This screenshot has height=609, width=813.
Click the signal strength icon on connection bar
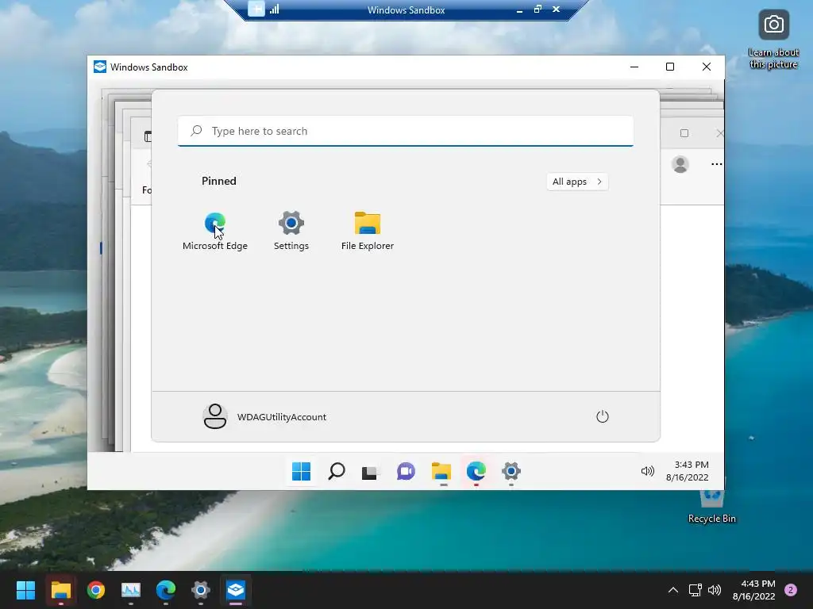[274, 10]
